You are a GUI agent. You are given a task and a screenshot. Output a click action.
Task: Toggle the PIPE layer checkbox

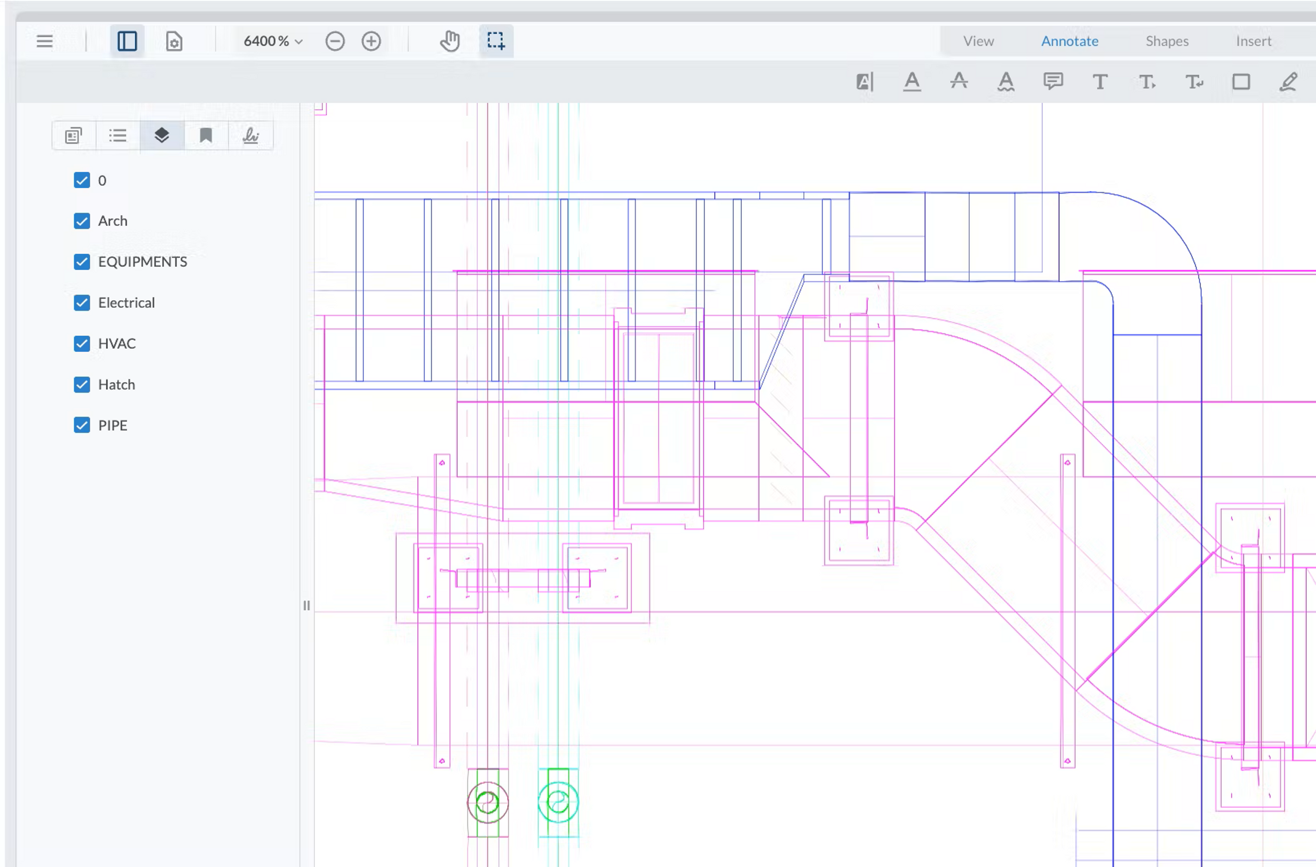pyautogui.click(x=82, y=425)
